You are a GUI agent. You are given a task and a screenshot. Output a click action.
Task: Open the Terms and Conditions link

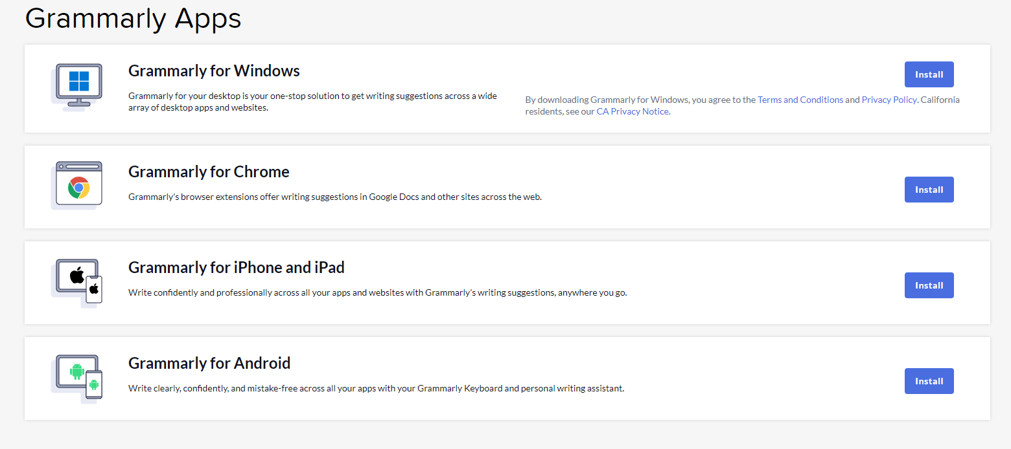coord(800,100)
